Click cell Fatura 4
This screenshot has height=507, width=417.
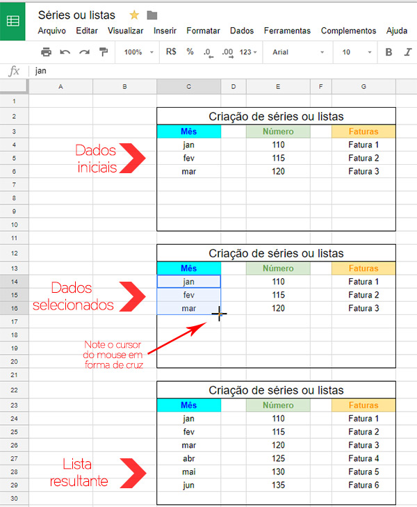click(x=363, y=458)
